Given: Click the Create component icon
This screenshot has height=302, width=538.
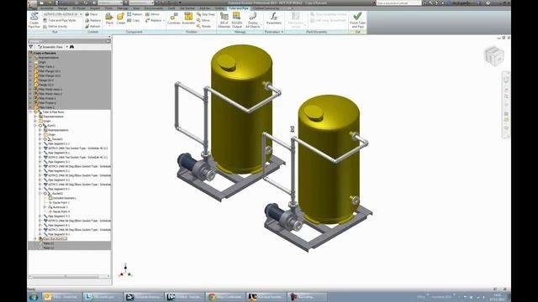Looking at the screenshot, I should pos(121,18).
